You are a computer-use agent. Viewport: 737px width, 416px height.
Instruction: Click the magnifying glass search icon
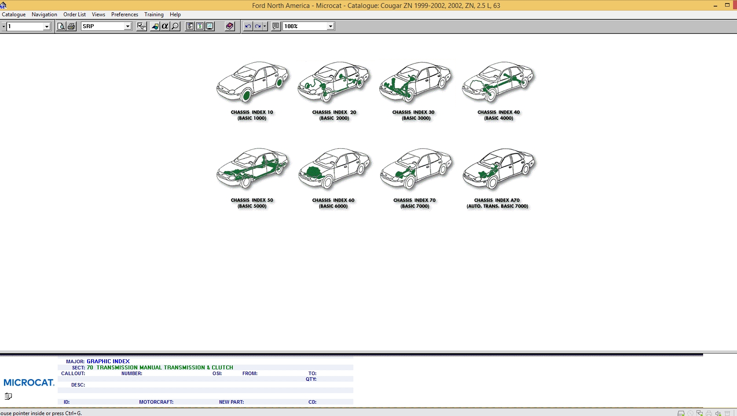tap(175, 26)
